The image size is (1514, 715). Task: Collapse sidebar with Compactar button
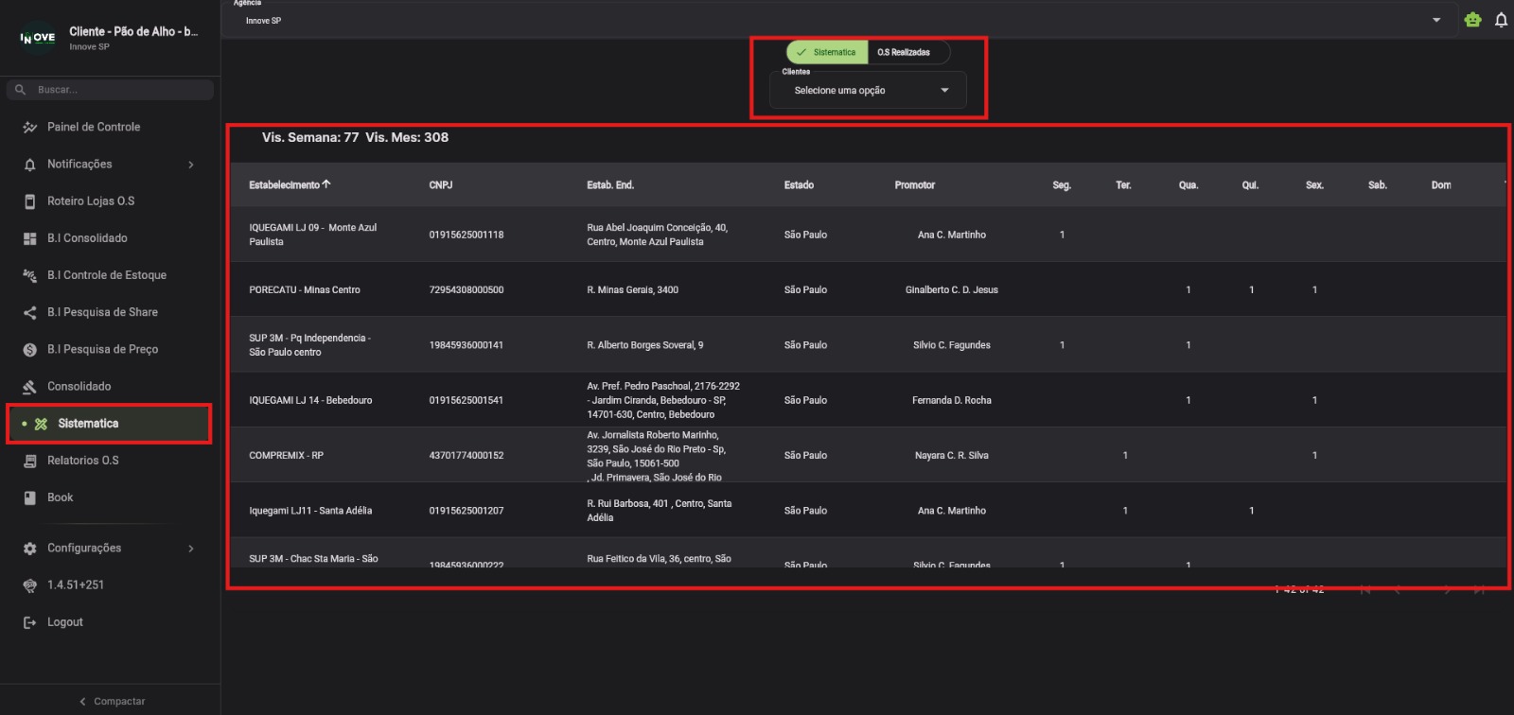click(112, 701)
